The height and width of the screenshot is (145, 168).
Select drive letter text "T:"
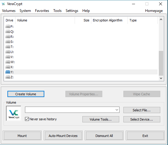(x=12, y=47)
